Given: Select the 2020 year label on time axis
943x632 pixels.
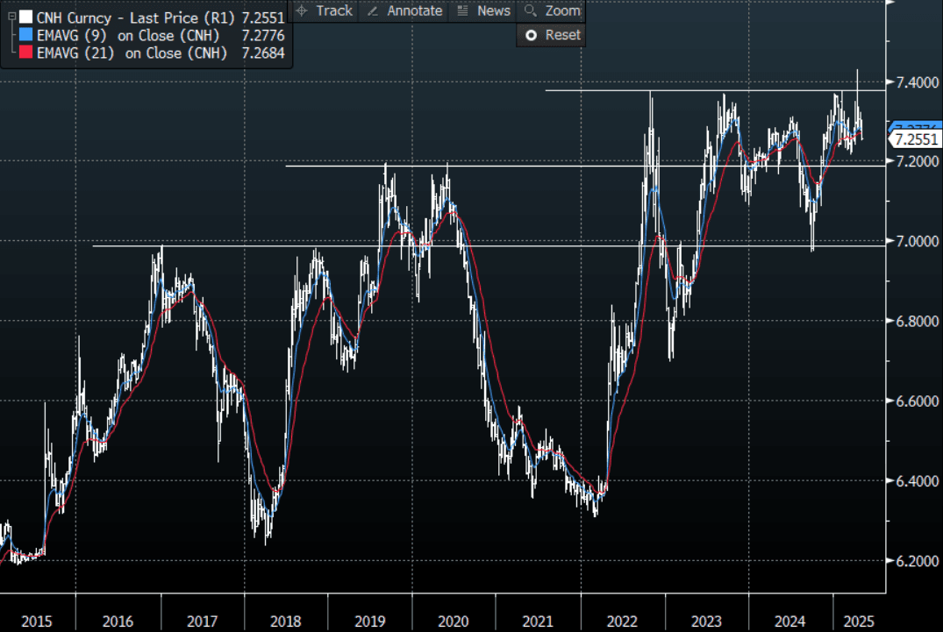Looking at the screenshot, I should pyautogui.click(x=453, y=621).
